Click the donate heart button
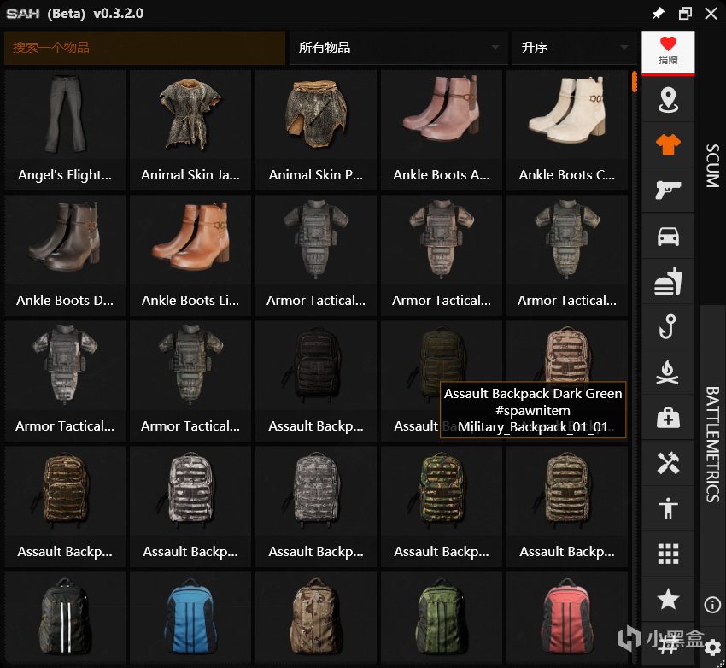The height and width of the screenshot is (668, 726). point(668,52)
